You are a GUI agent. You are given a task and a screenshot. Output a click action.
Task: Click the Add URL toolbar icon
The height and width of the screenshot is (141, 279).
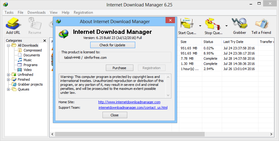tap(13, 23)
